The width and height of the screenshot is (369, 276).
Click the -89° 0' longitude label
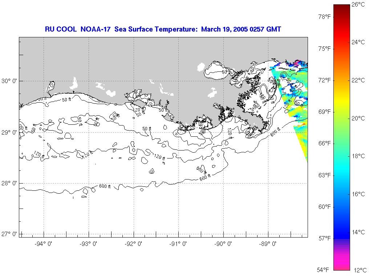point(268,244)
